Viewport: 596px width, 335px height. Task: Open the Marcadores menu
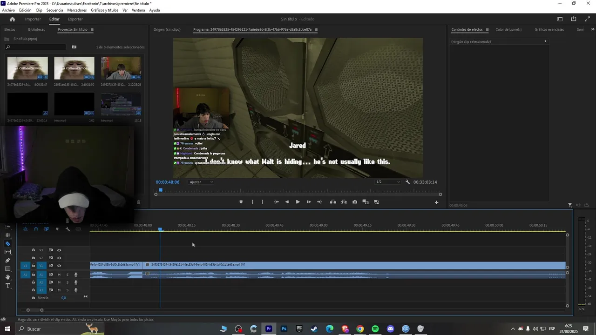[x=77, y=10]
